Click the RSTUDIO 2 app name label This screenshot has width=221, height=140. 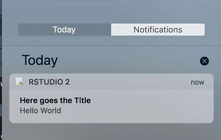click(x=49, y=82)
